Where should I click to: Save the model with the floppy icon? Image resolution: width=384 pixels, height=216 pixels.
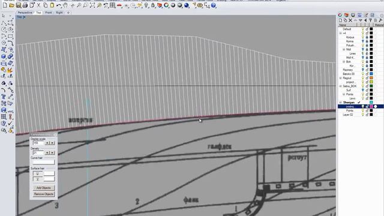[x=19, y=5]
